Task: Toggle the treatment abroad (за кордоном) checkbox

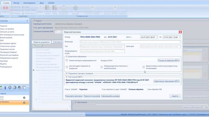Action: 67,67
